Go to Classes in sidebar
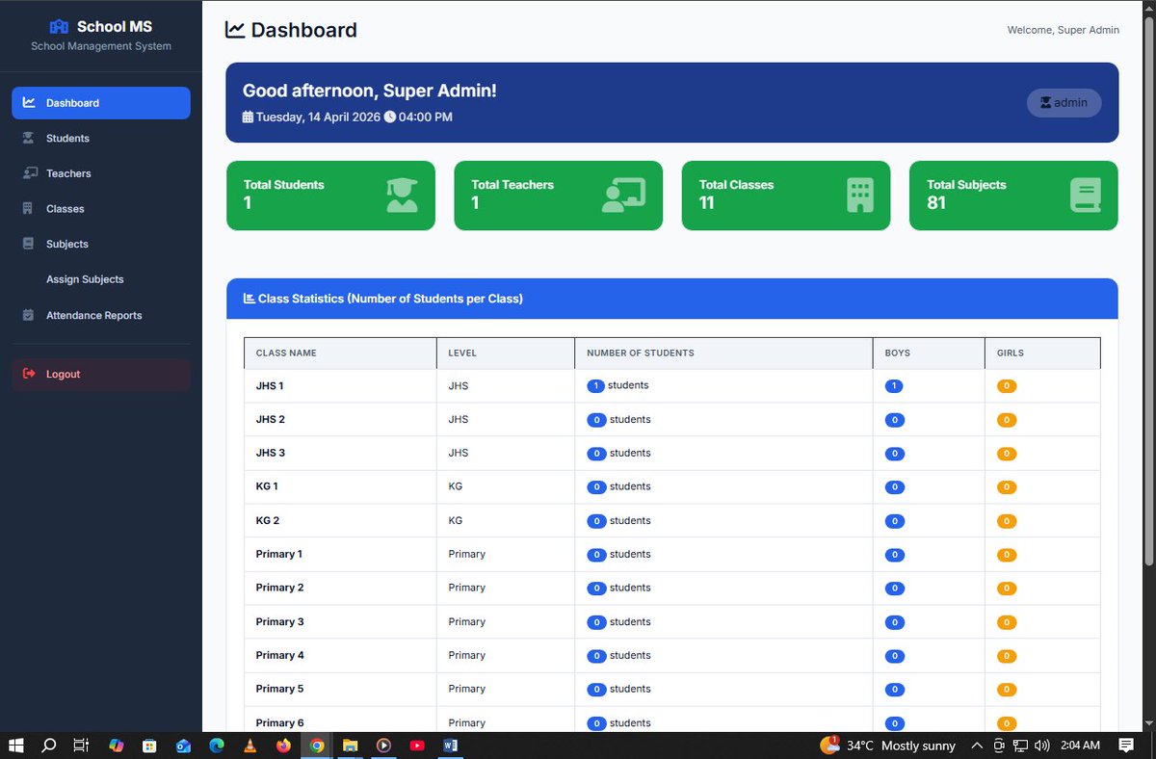The height and width of the screenshot is (759, 1156). click(x=101, y=209)
